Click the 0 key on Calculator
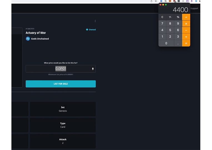Screen dimensions: 212x150 (x=166, y=43)
